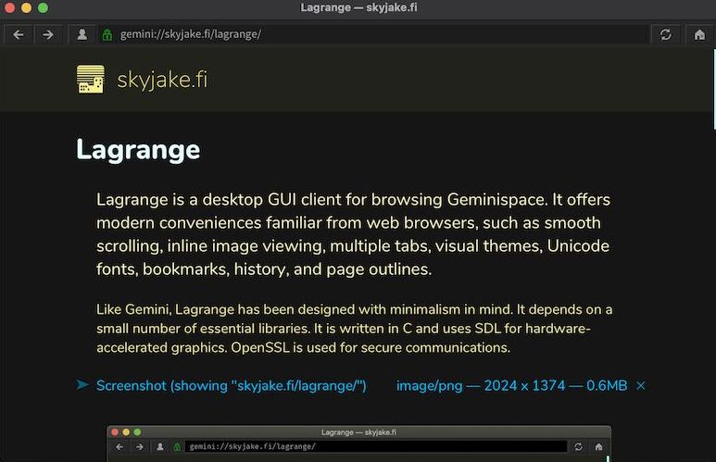Click the page scrollbar on right edge
Screen dimensions: 716x462
click(x=714, y=89)
